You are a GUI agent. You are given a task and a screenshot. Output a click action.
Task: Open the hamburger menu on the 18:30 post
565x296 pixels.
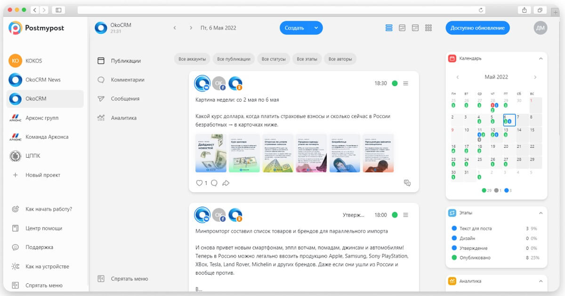(x=405, y=83)
